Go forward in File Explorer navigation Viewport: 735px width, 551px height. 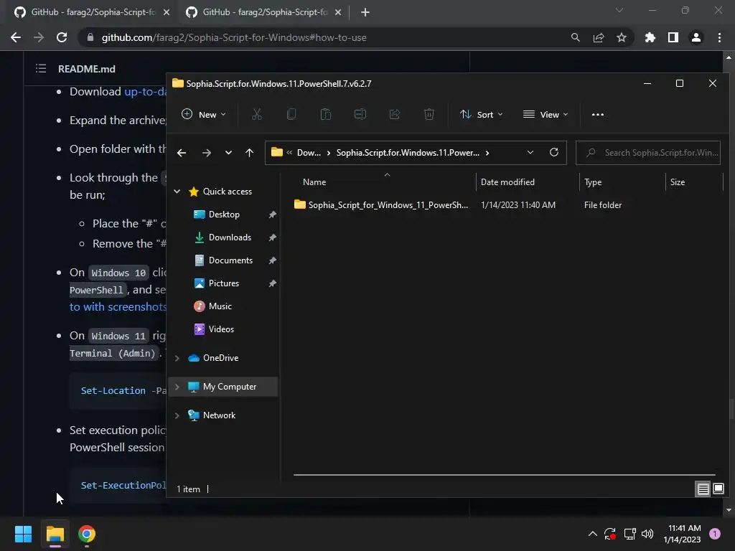(x=206, y=153)
